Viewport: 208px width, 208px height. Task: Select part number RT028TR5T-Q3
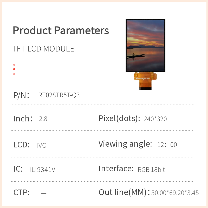click(59, 95)
